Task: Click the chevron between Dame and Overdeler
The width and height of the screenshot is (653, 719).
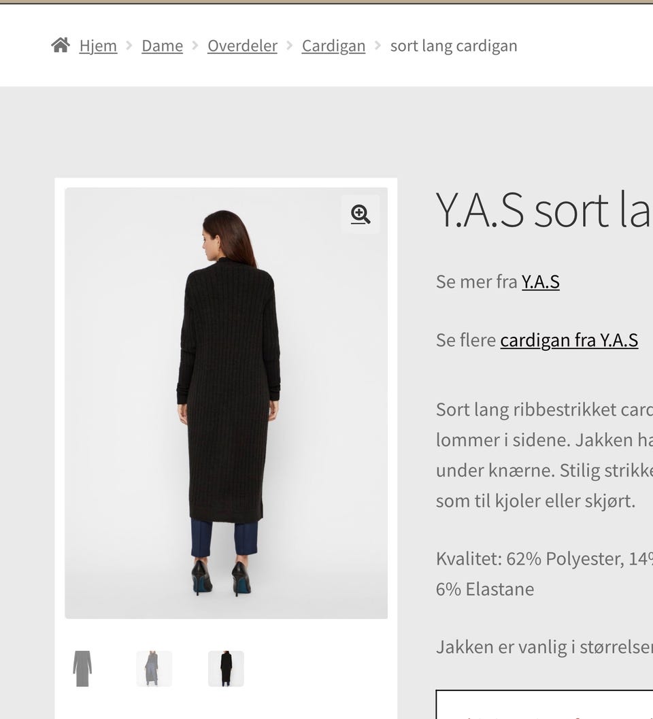Action: click(195, 46)
